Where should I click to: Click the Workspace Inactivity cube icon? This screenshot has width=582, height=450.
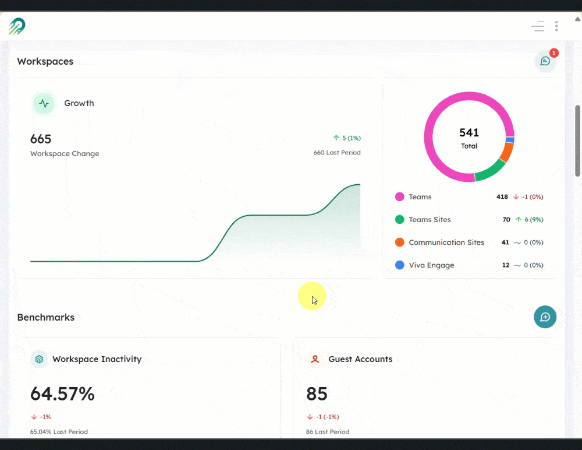[x=39, y=359]
